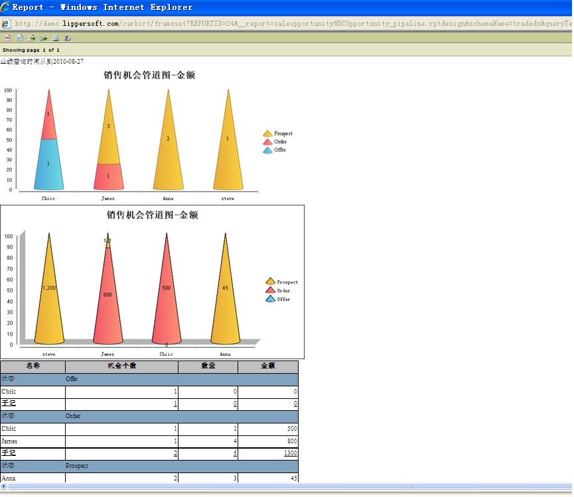Click the left arrow of the horizontal scrollbar

[3, 486]
